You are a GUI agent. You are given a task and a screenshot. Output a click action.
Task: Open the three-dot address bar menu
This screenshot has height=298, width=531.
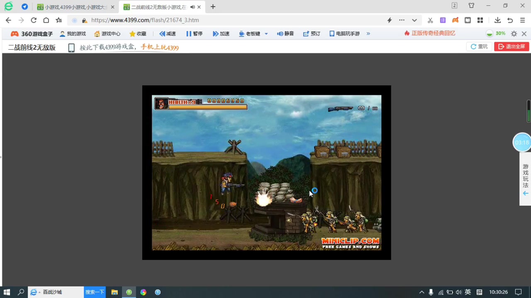click(x=402, y=20)
